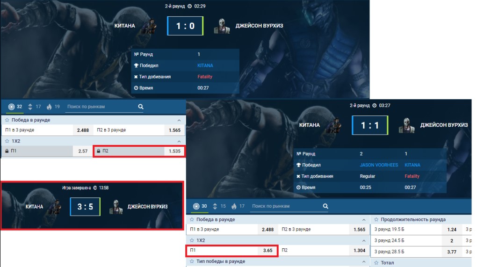Screen dimensions: 477x267
Task: Click finished game 3 : 5 score banner
Action: 92,206
